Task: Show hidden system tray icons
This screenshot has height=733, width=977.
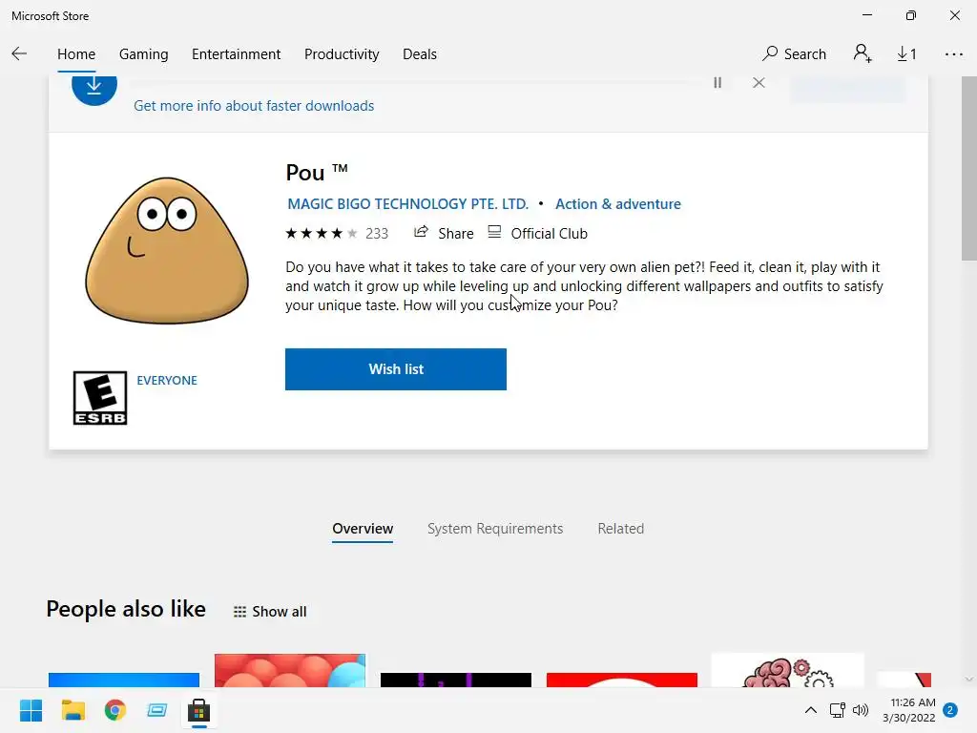Action: pos(811,710)
